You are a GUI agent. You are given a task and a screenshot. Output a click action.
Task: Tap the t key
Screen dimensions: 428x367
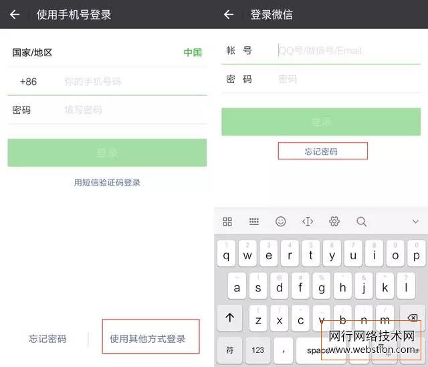point(311,254)
